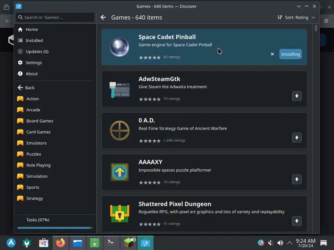Click the tasks progress bar
334x250 pixels.
click(x=55, y=228)
